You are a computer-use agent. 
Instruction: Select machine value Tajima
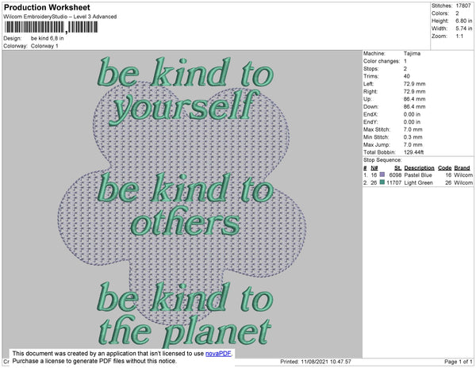click(x=412, y=53)
